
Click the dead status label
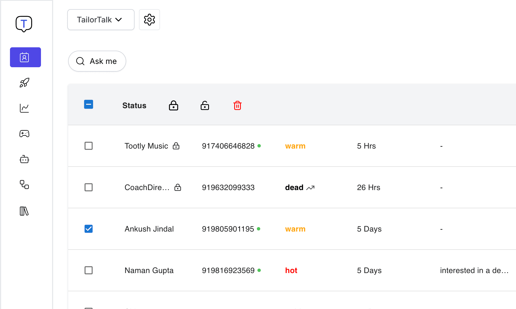(x=294, y=187)
